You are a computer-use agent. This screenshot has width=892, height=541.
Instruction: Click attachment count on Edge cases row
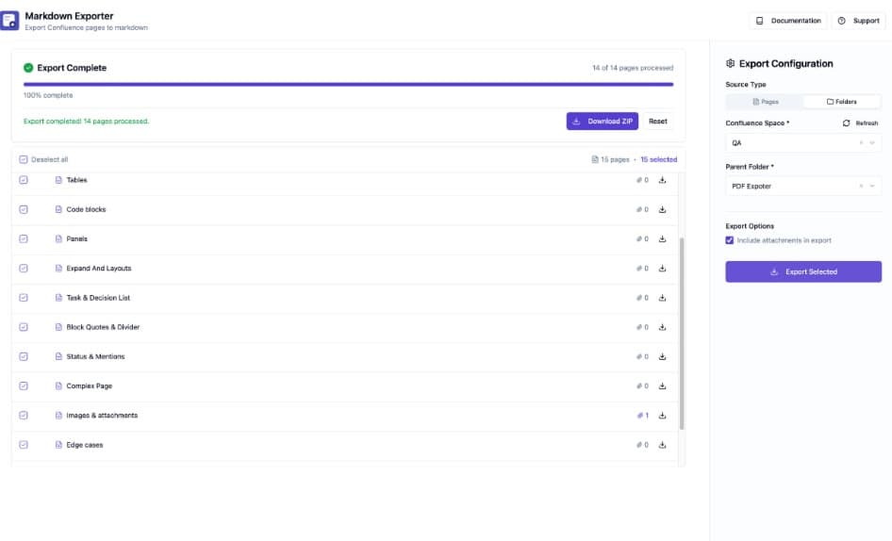643,445
